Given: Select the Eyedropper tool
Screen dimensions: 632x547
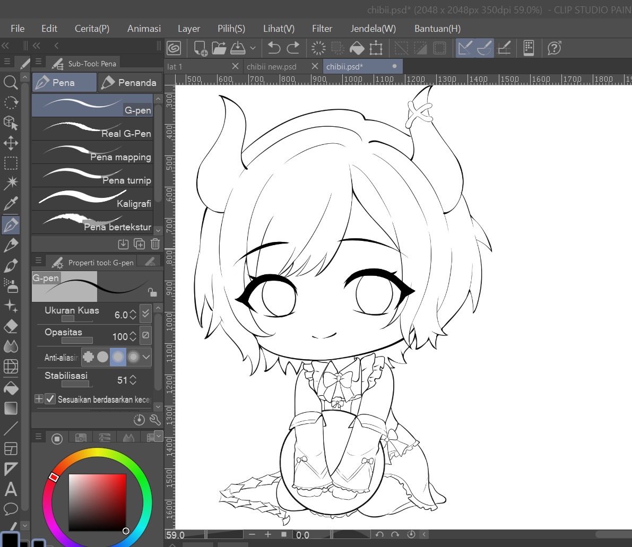Looking at the screenshot, I should pyautogui.click(x=11, y=203).
